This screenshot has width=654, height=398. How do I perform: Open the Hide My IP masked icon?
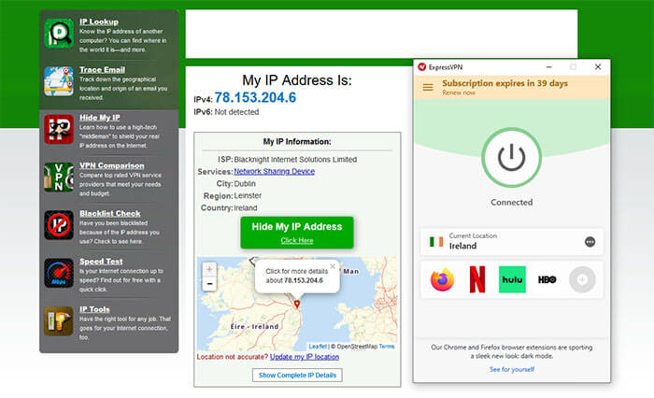[59, 129]
